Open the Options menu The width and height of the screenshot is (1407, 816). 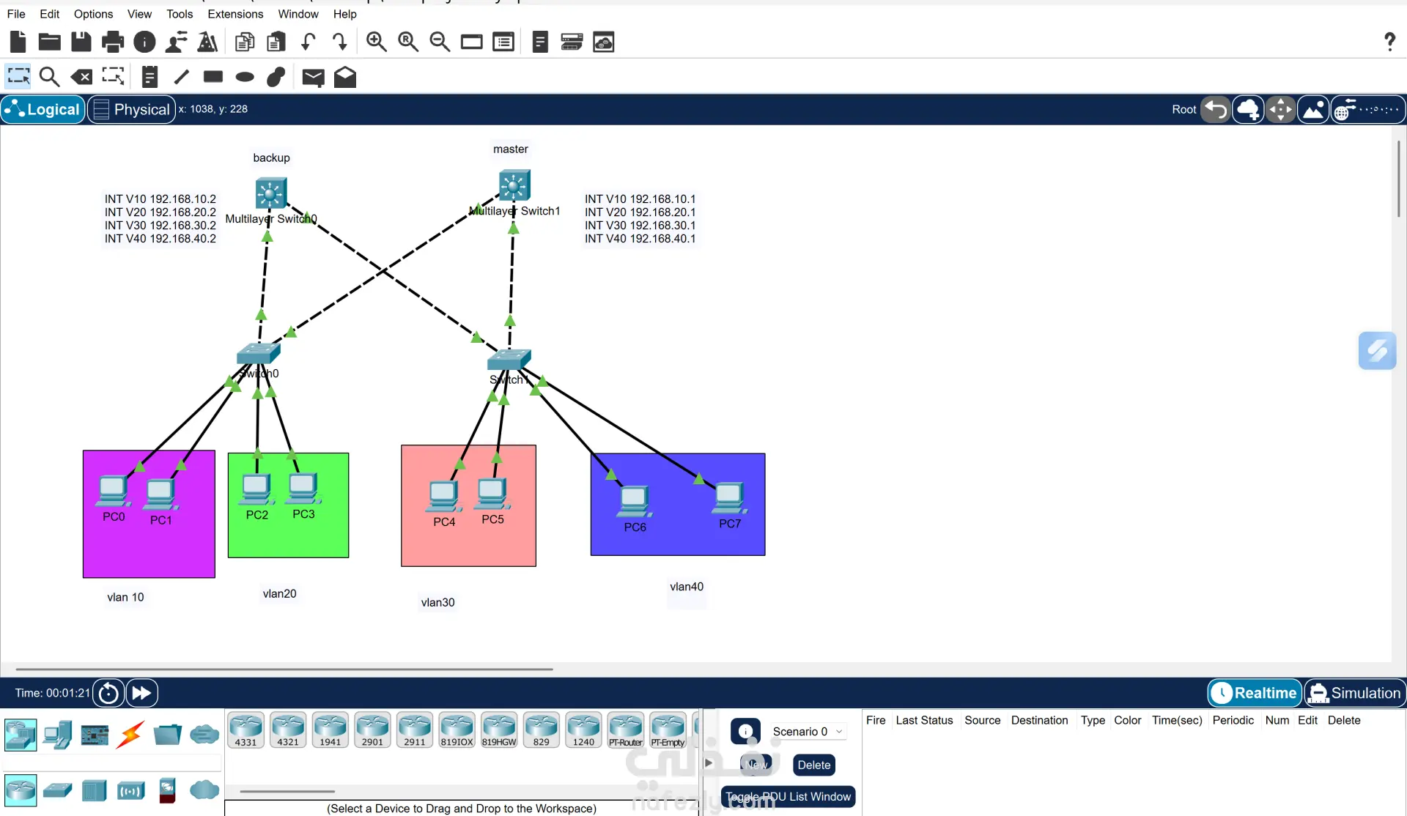tap(93, 14)
